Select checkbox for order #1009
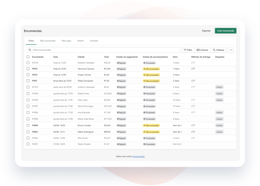This screenshot has height=186, width=260. click(x=28, y=93)
